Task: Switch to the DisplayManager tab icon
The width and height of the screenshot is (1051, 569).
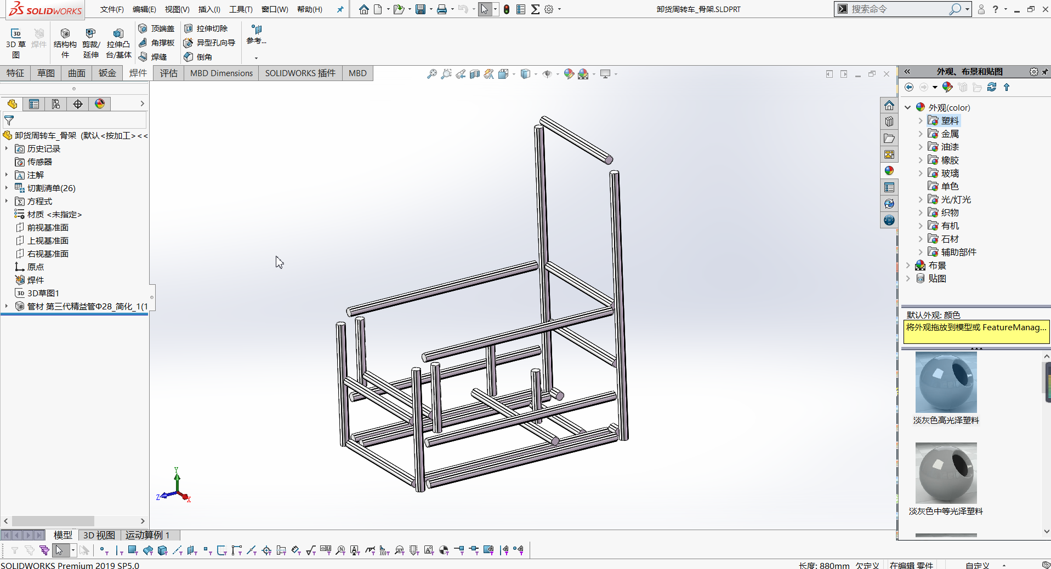Action: 100,104
